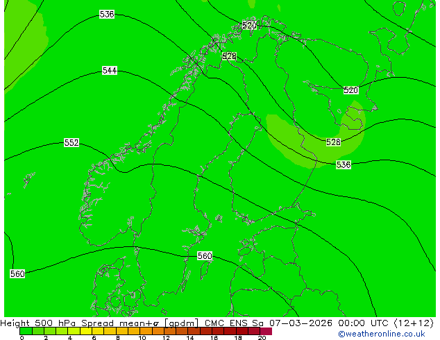
Task: Select the first bright green legend swatch at 0
Action: tap(26, 331)
